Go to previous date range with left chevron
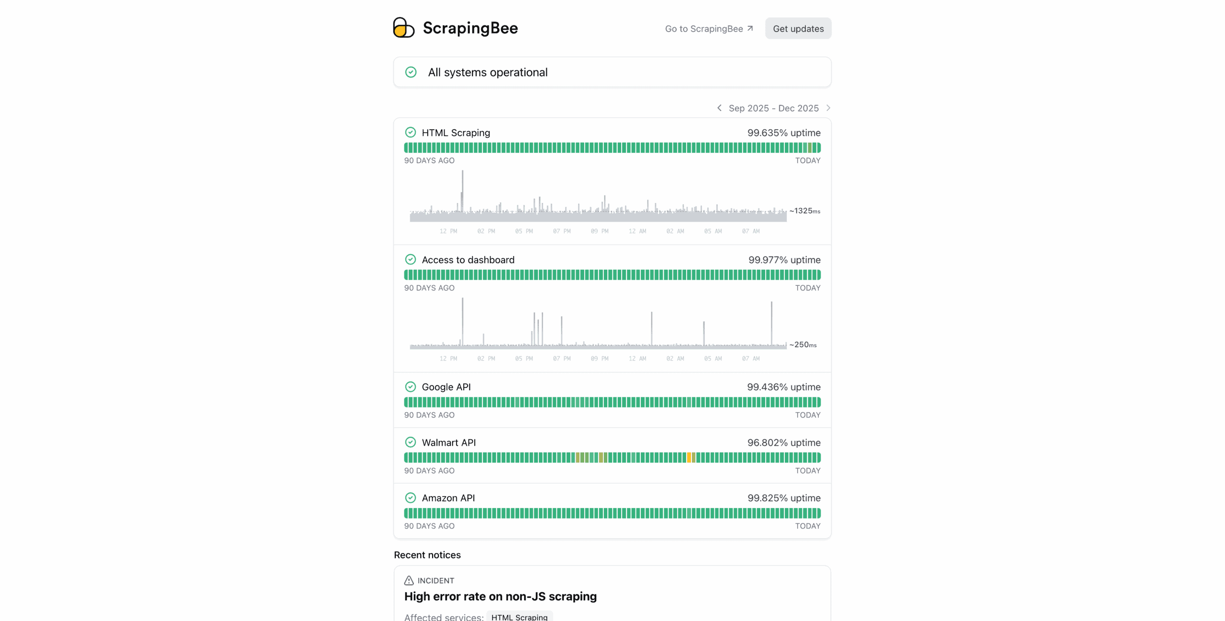Screen dimensions: 1225x621 [x=719, y=108]
